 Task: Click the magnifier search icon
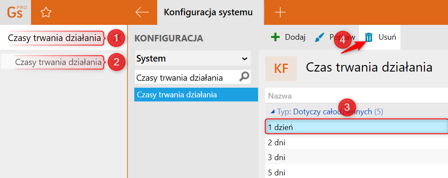tap(245, 77)
